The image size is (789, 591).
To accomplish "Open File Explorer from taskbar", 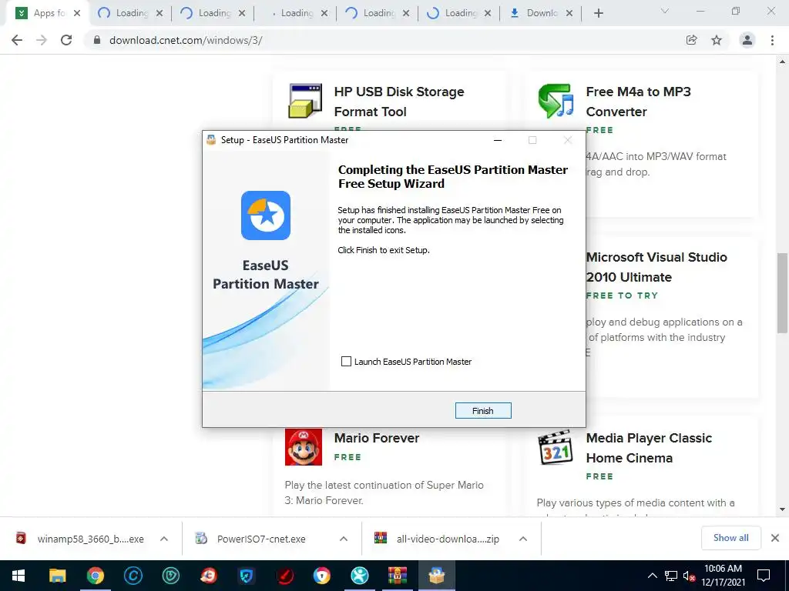I will pos(57,576).
